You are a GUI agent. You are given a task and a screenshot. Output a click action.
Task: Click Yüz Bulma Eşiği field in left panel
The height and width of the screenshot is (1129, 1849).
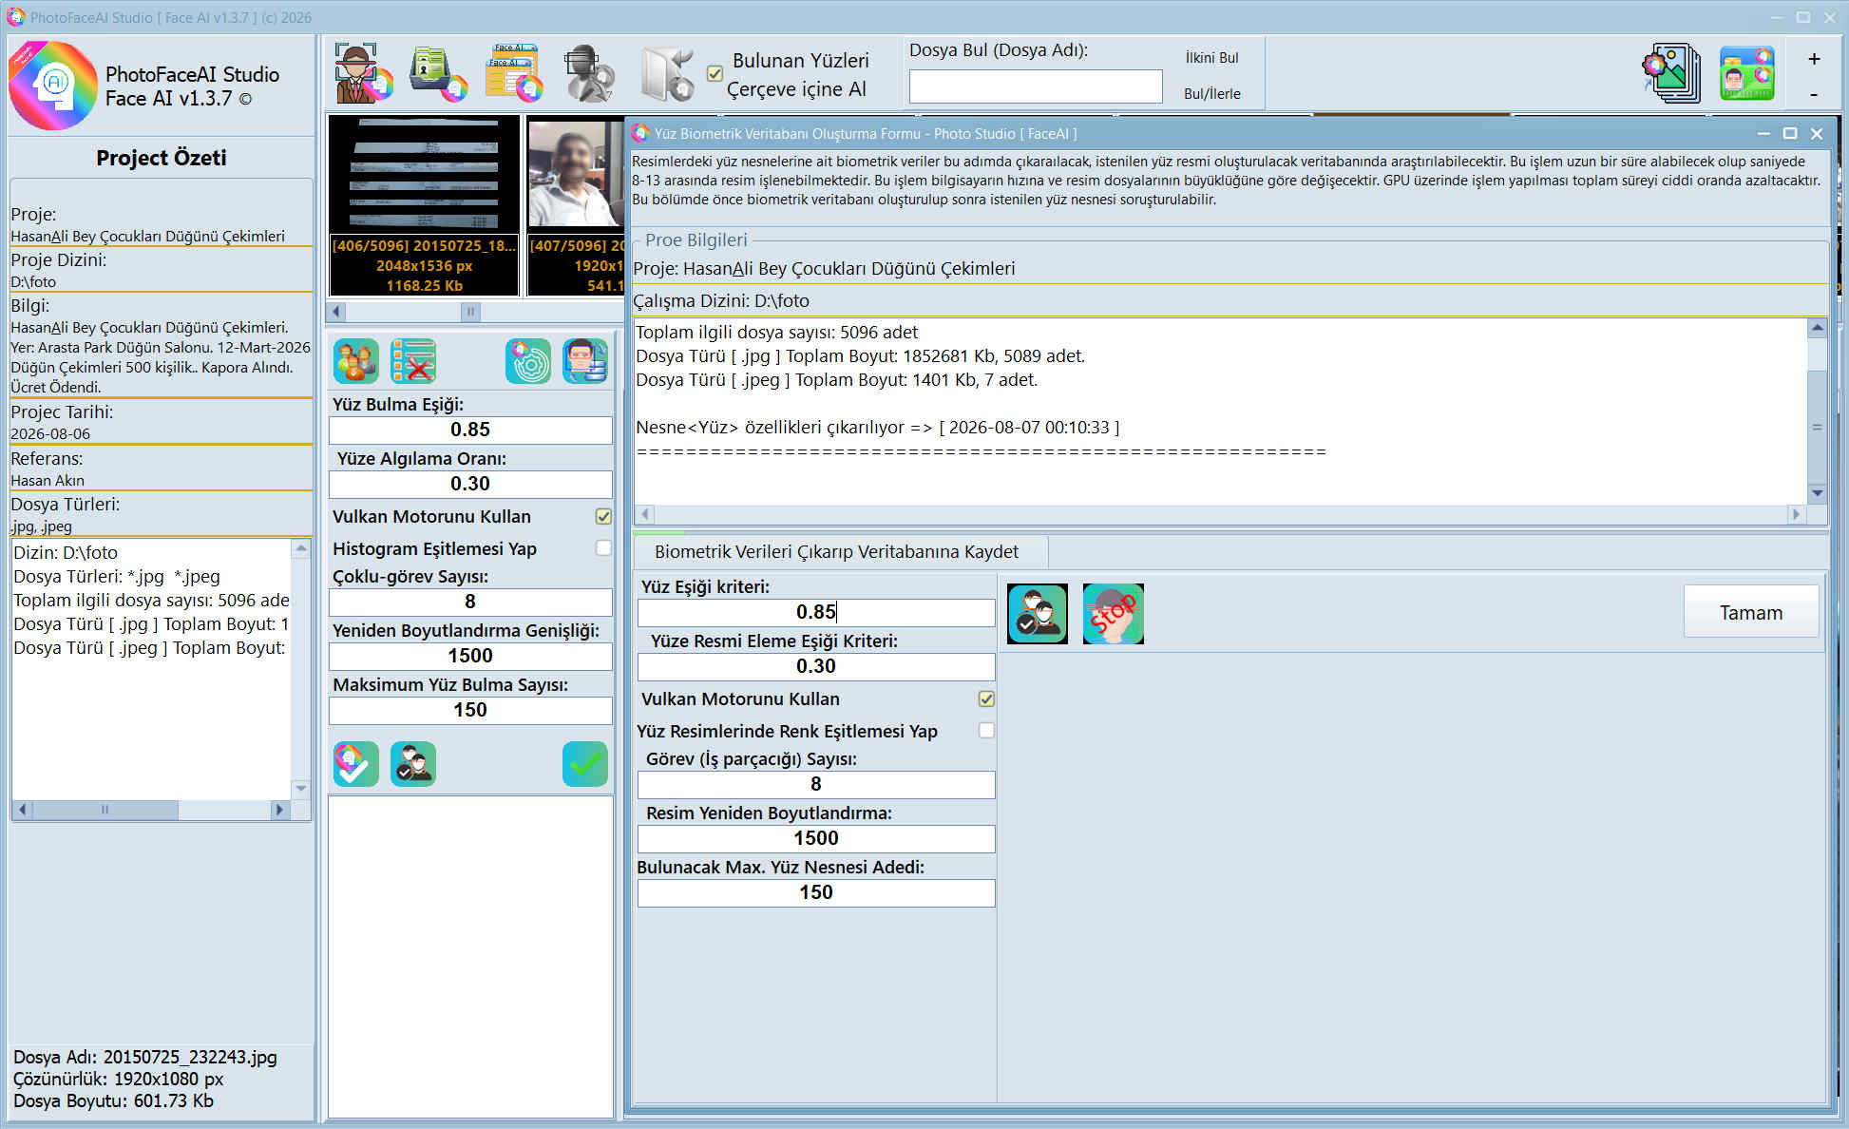click(x=470, y=431)
